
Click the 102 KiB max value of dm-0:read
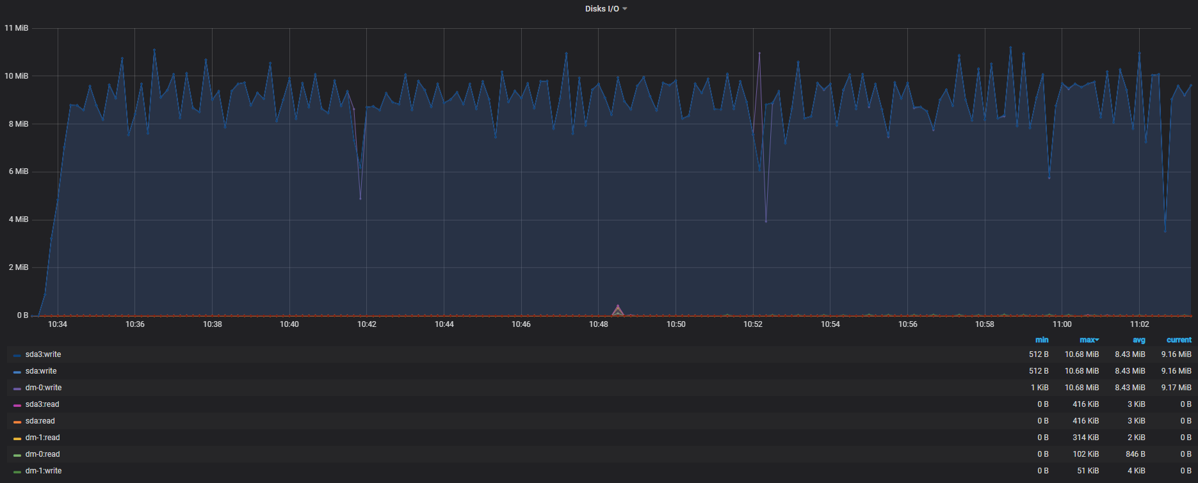(1086, 454)
